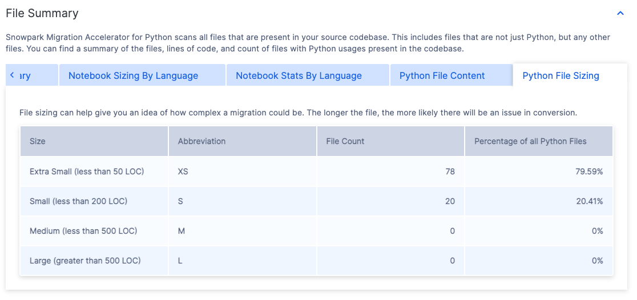The width and height of the screenshot is (637, 300).
Task: Click the 20.41% percentage cell
Action: pyautogui.click(x=589, y=201)
